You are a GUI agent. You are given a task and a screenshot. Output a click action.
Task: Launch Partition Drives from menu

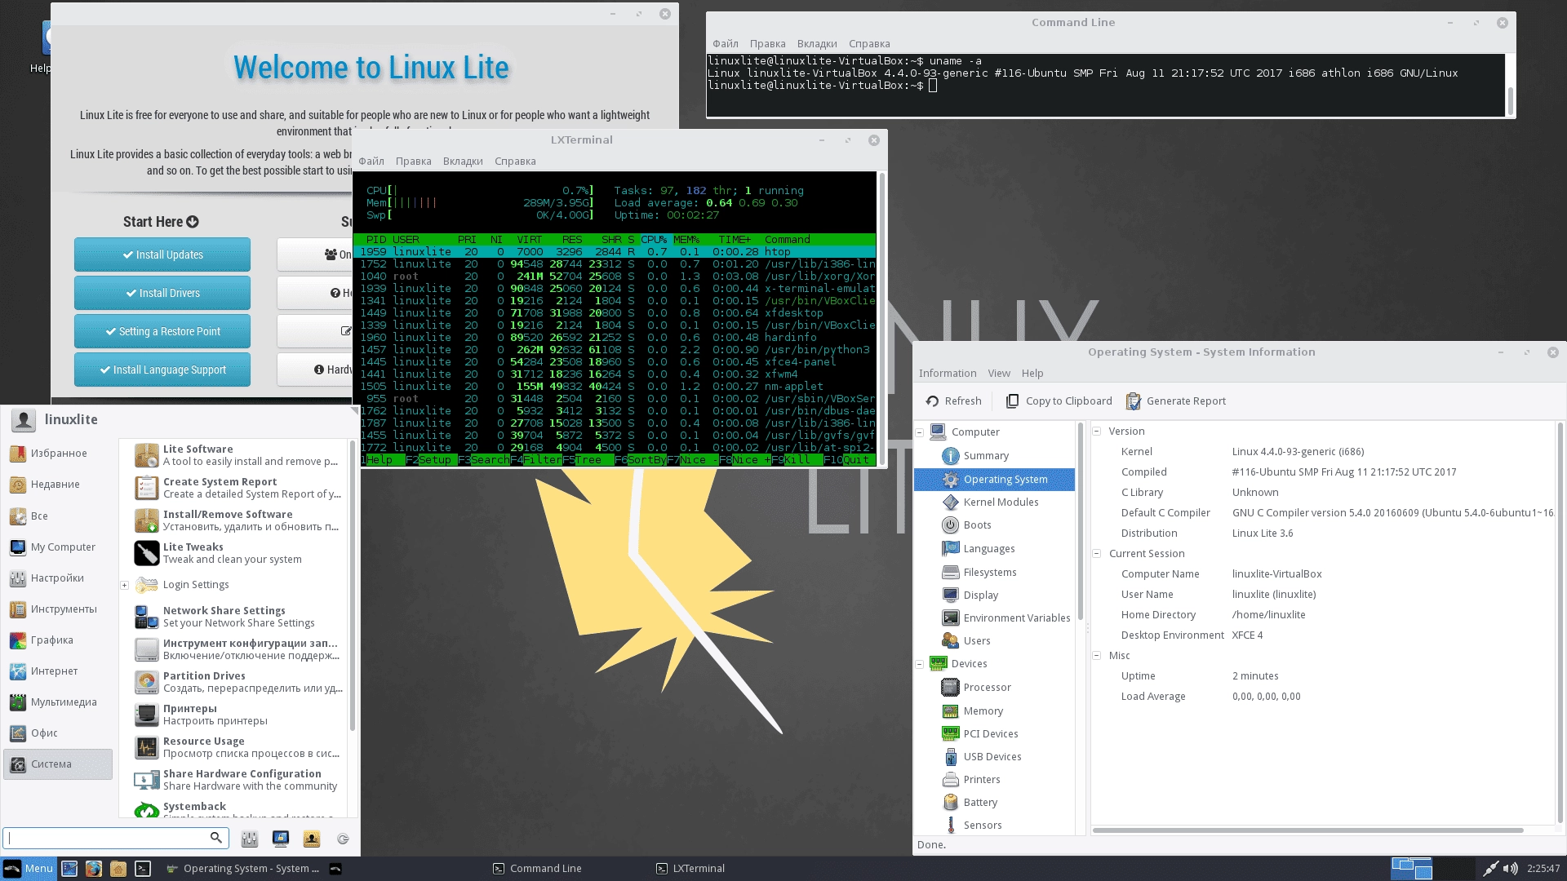(x=237, y=682)
